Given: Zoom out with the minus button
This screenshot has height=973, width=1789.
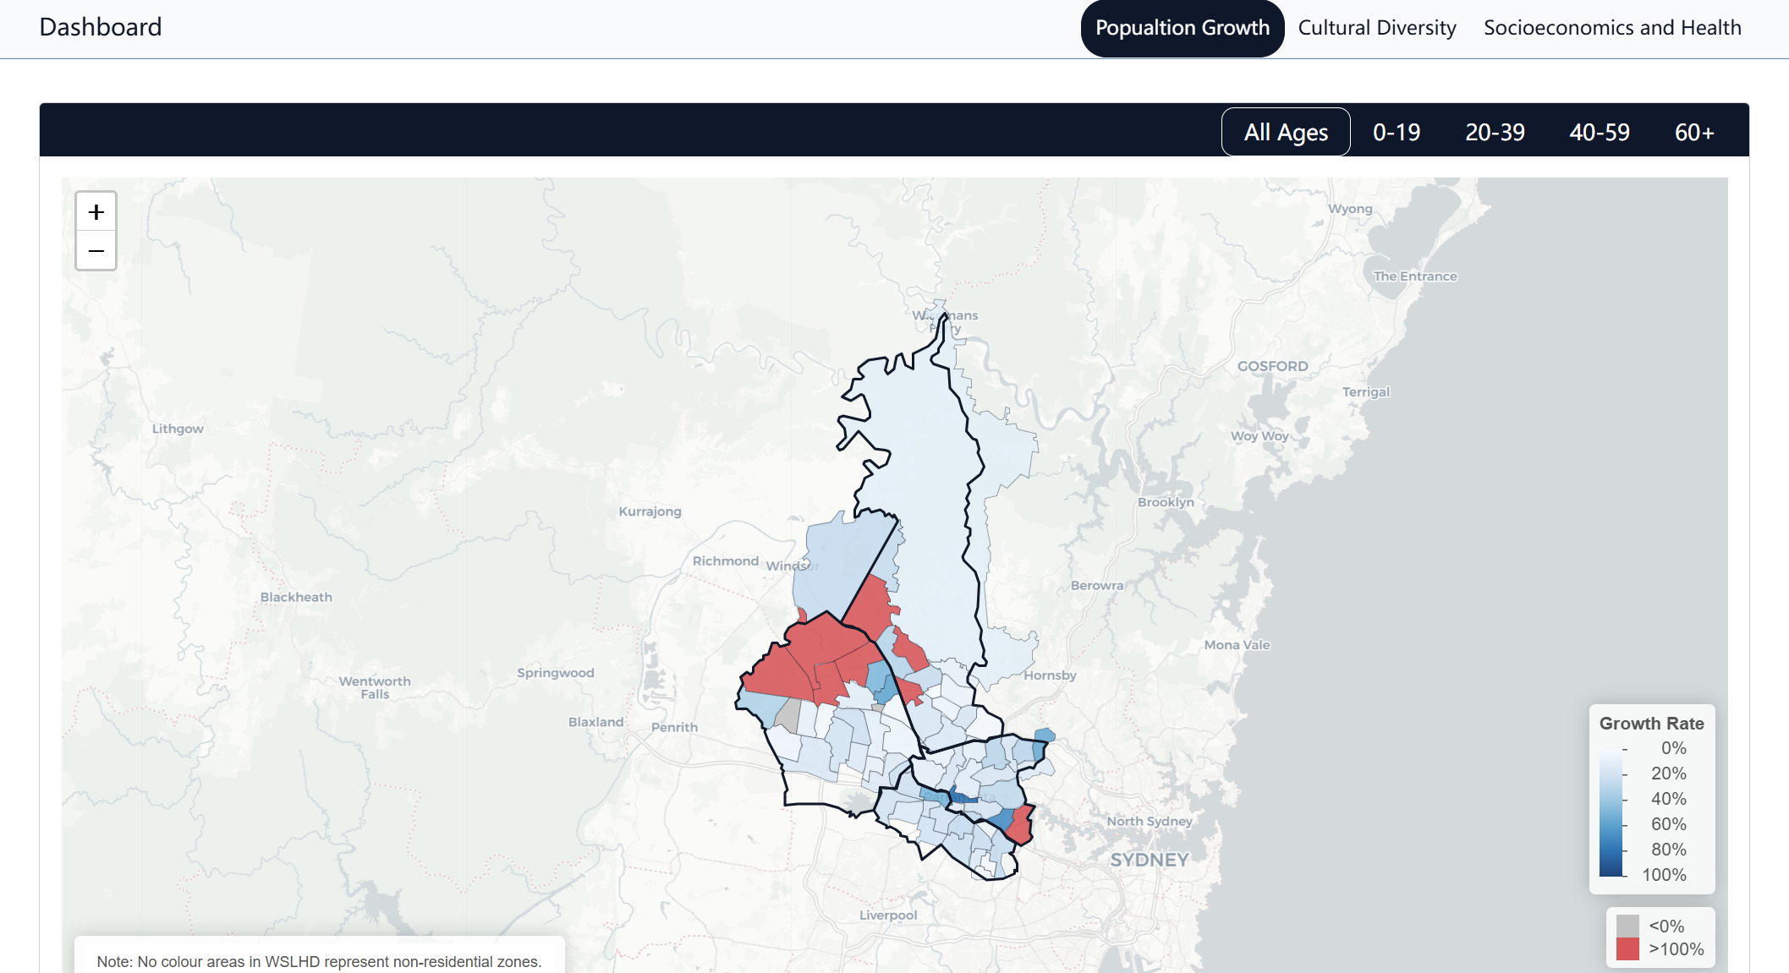Looking at the screenshot, I should [96, 251].
